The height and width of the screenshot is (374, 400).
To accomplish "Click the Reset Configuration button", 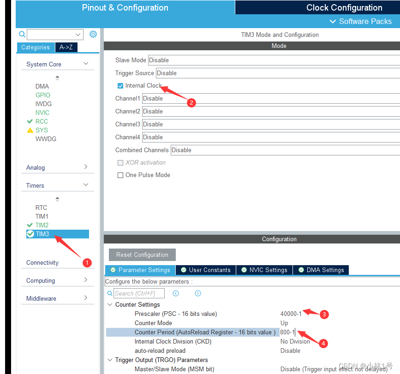I will (142, 255).
